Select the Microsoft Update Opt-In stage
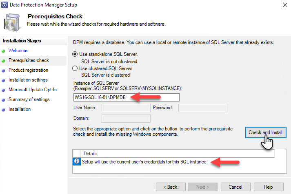 [33, 90]
